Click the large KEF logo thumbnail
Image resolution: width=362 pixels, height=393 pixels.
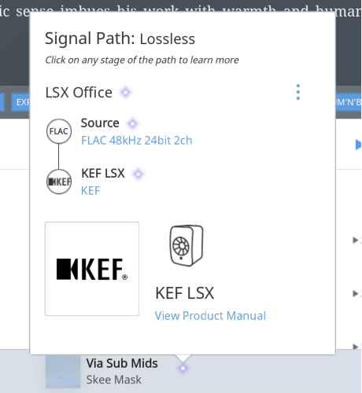point(92,269)
